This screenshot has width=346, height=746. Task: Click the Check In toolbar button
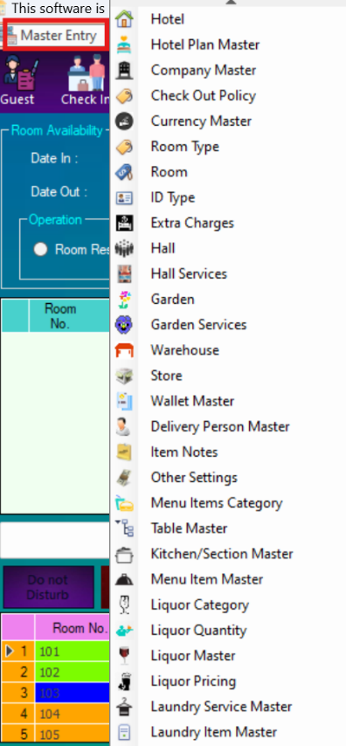pos(86,80)
